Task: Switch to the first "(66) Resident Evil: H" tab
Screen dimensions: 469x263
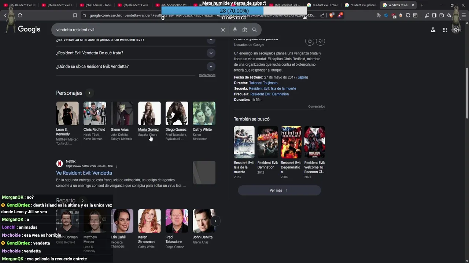Action: point(19,5)
